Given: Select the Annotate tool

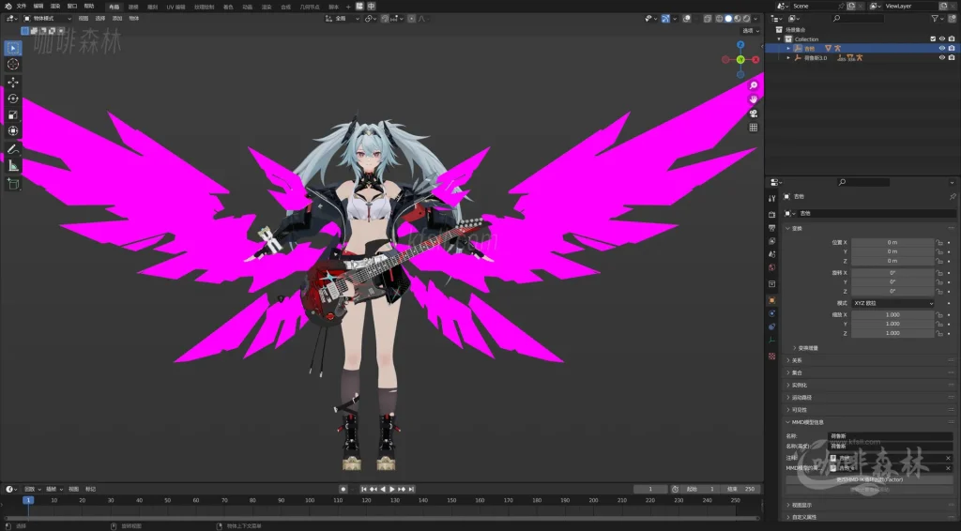Looking at the screenshot, I should click(x=13, y=149).
